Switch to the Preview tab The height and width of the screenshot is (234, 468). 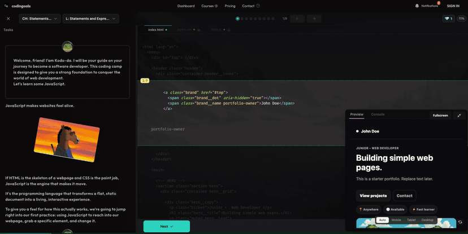click(x=357, y=114)
